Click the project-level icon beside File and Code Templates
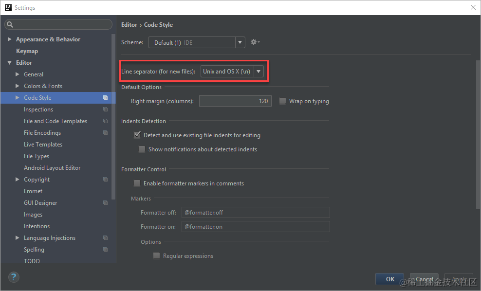The height and width of the screenshot is (291, 481). 105,121
